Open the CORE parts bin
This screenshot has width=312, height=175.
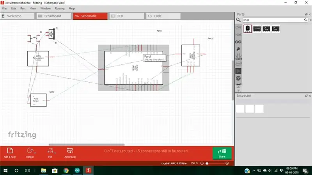click(238, 27)
